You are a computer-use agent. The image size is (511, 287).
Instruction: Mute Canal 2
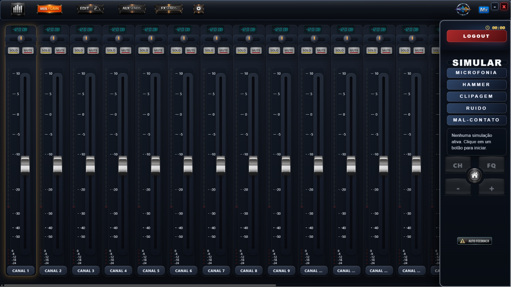coord(61,50)
